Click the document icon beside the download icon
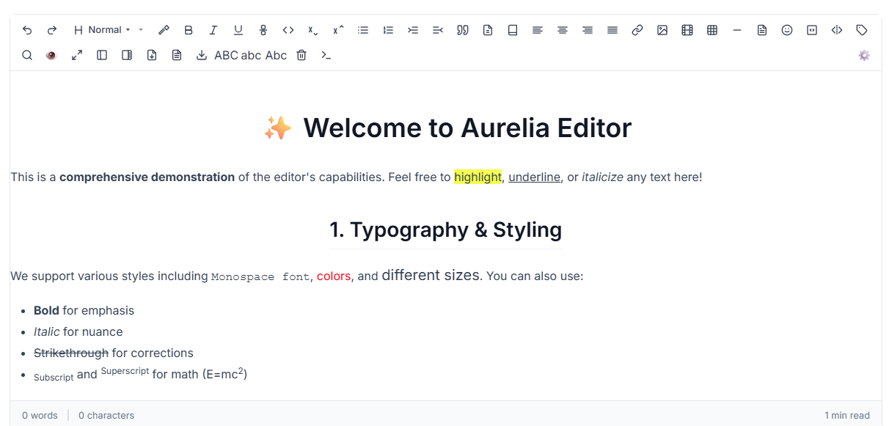This screenshot has height=426, width=889. (x=177, y=55)
